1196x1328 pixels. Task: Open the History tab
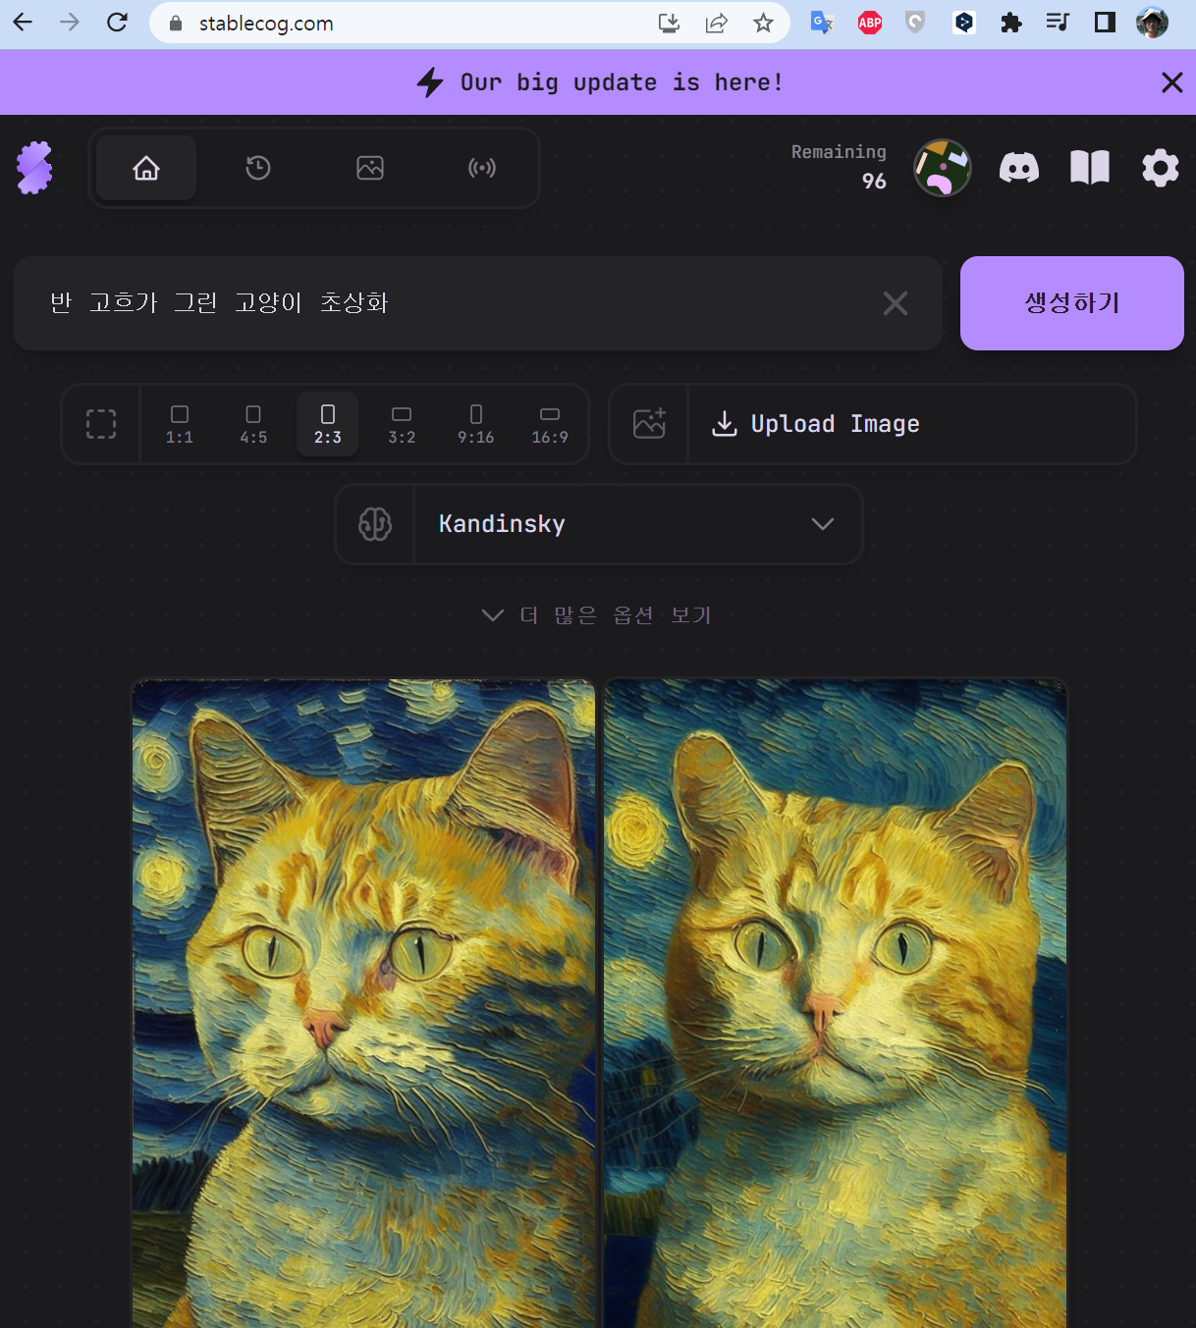coord(258,168)
